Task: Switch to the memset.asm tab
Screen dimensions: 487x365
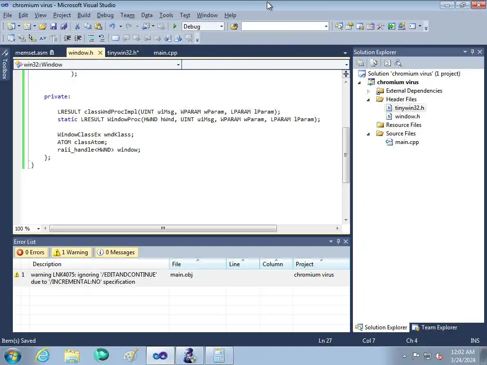Action: coord(34,53)
